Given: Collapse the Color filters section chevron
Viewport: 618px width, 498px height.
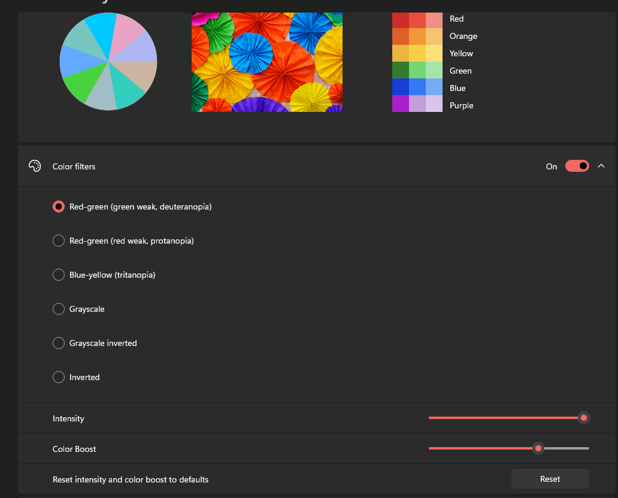Looking at the screenshot, I should [x=601, y=166].
